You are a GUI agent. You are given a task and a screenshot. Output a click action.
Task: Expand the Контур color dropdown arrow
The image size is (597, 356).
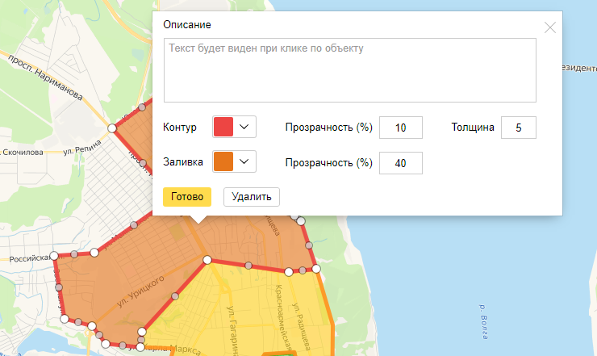click(245, 127)
